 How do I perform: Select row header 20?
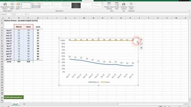[x=2, y=72]
